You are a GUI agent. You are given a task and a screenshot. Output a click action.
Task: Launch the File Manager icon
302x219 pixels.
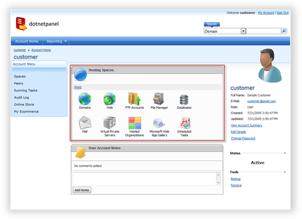(x=159, y=99)
